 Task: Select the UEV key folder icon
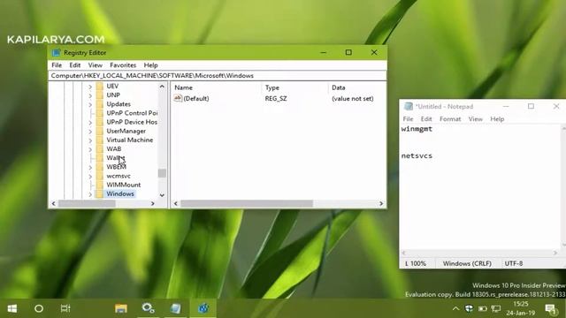pos(100,87)
